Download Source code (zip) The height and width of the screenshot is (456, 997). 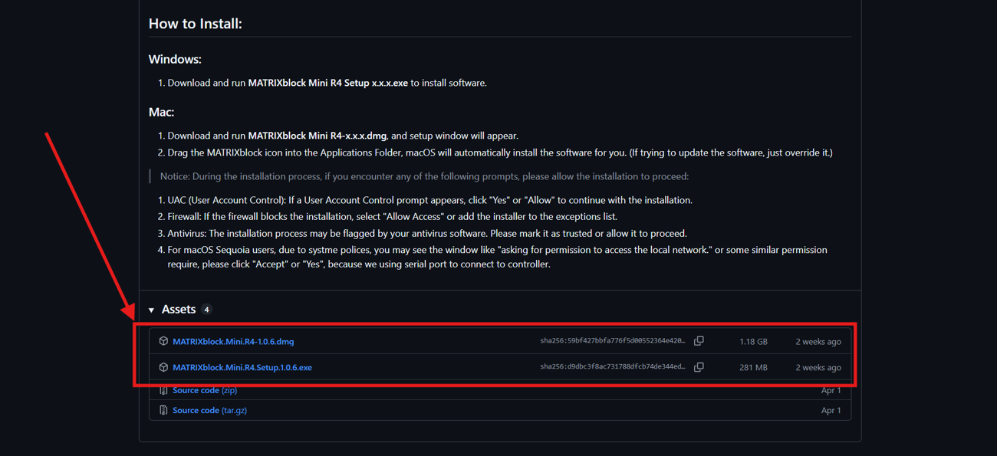coord(205,391)
